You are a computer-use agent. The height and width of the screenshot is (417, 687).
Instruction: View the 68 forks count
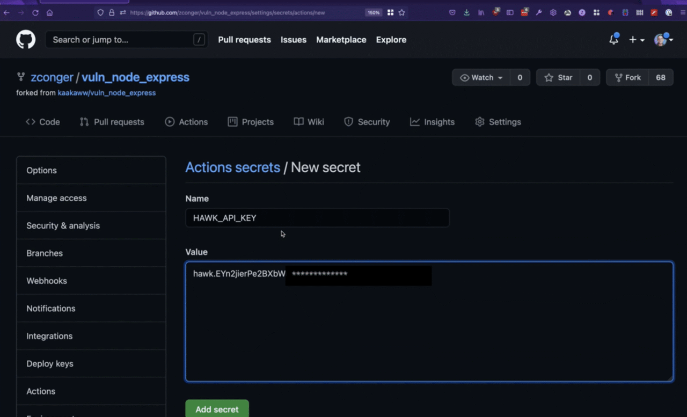(x=661, y=77)
